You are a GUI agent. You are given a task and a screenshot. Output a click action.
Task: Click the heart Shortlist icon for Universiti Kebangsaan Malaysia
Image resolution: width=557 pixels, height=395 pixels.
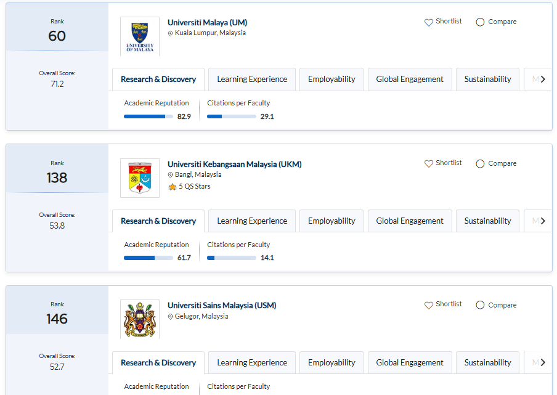pos(429,163)
